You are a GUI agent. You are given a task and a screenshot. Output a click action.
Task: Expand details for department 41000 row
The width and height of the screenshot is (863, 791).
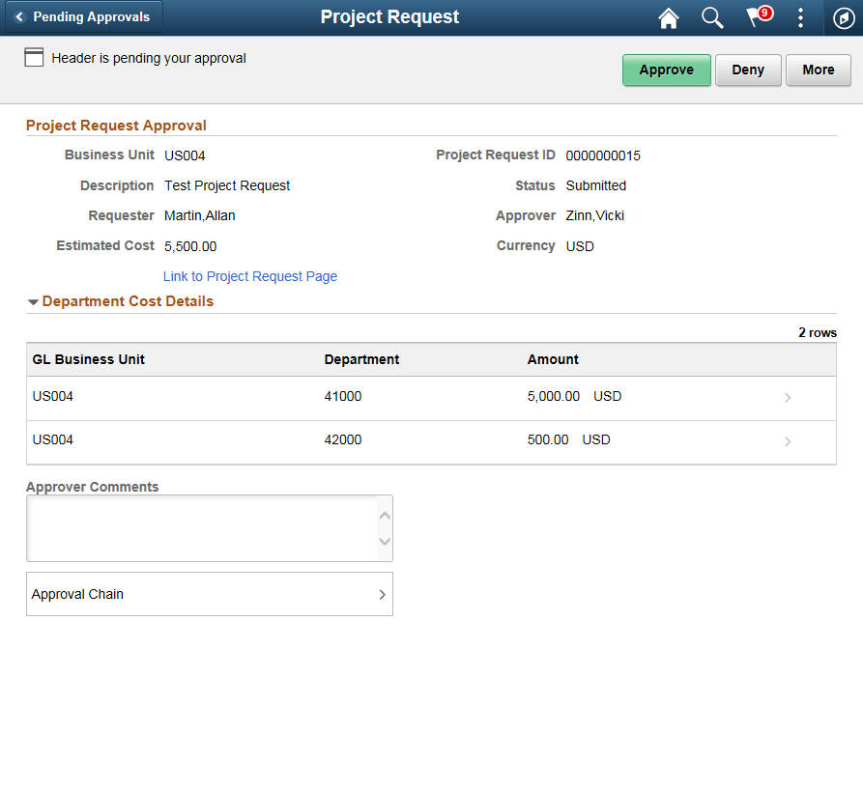coord(787,397)
